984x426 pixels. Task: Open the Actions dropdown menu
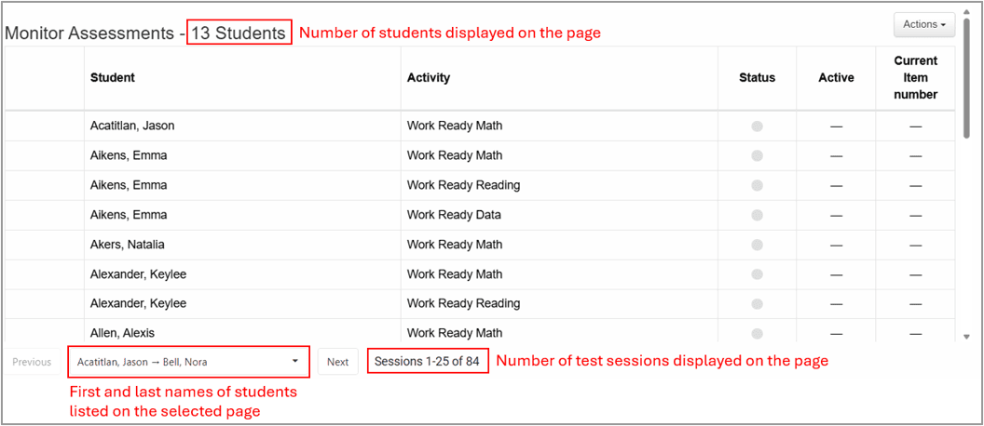924,24
